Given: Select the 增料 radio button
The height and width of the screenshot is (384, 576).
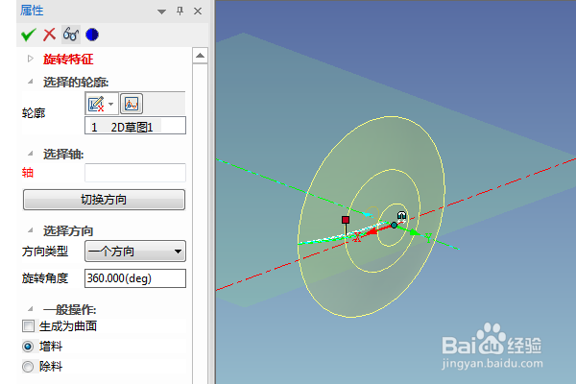Looking at the screenshot, I should (28, 347).
